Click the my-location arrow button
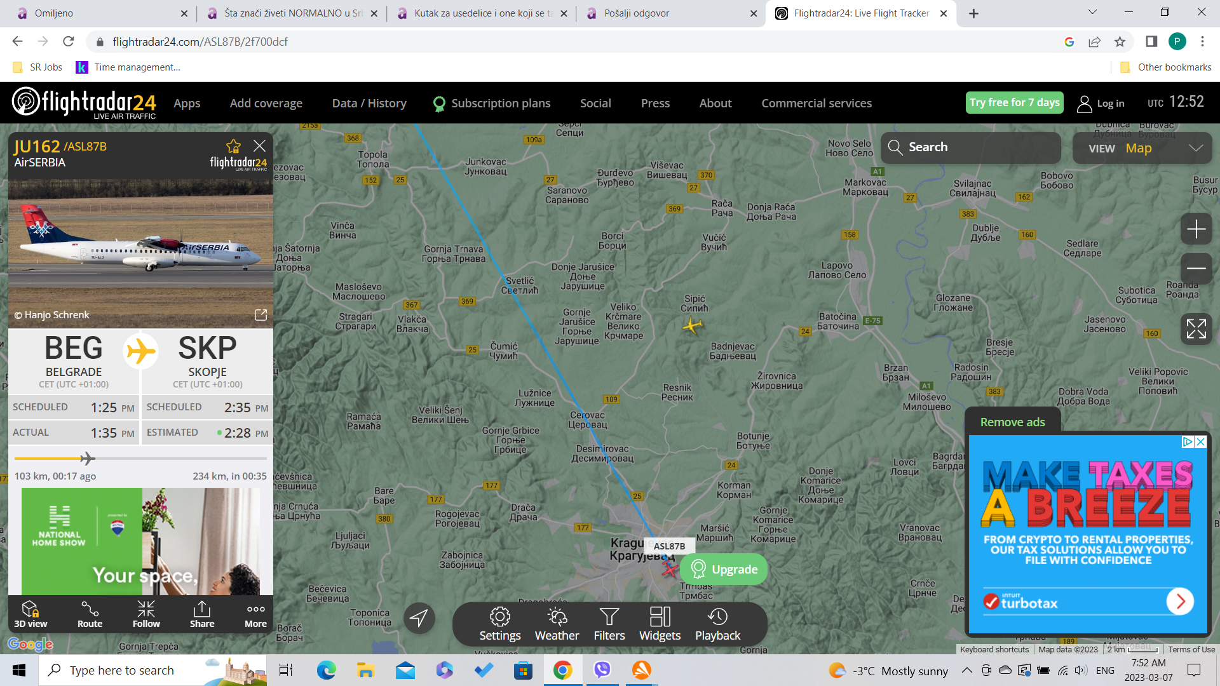This screenshot has width=1220, height=686. 419,617
